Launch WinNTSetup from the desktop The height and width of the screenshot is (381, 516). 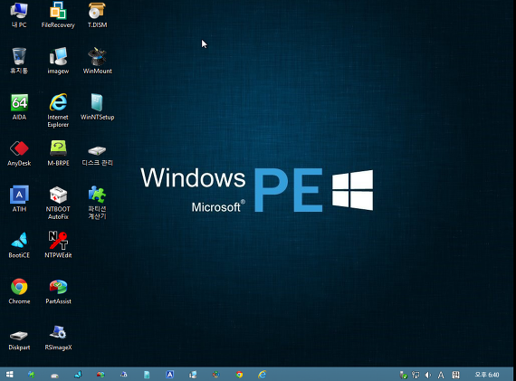97,107
